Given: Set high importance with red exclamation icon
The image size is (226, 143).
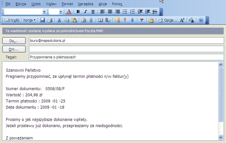Looking at the screenshot, I should [125, 20].
